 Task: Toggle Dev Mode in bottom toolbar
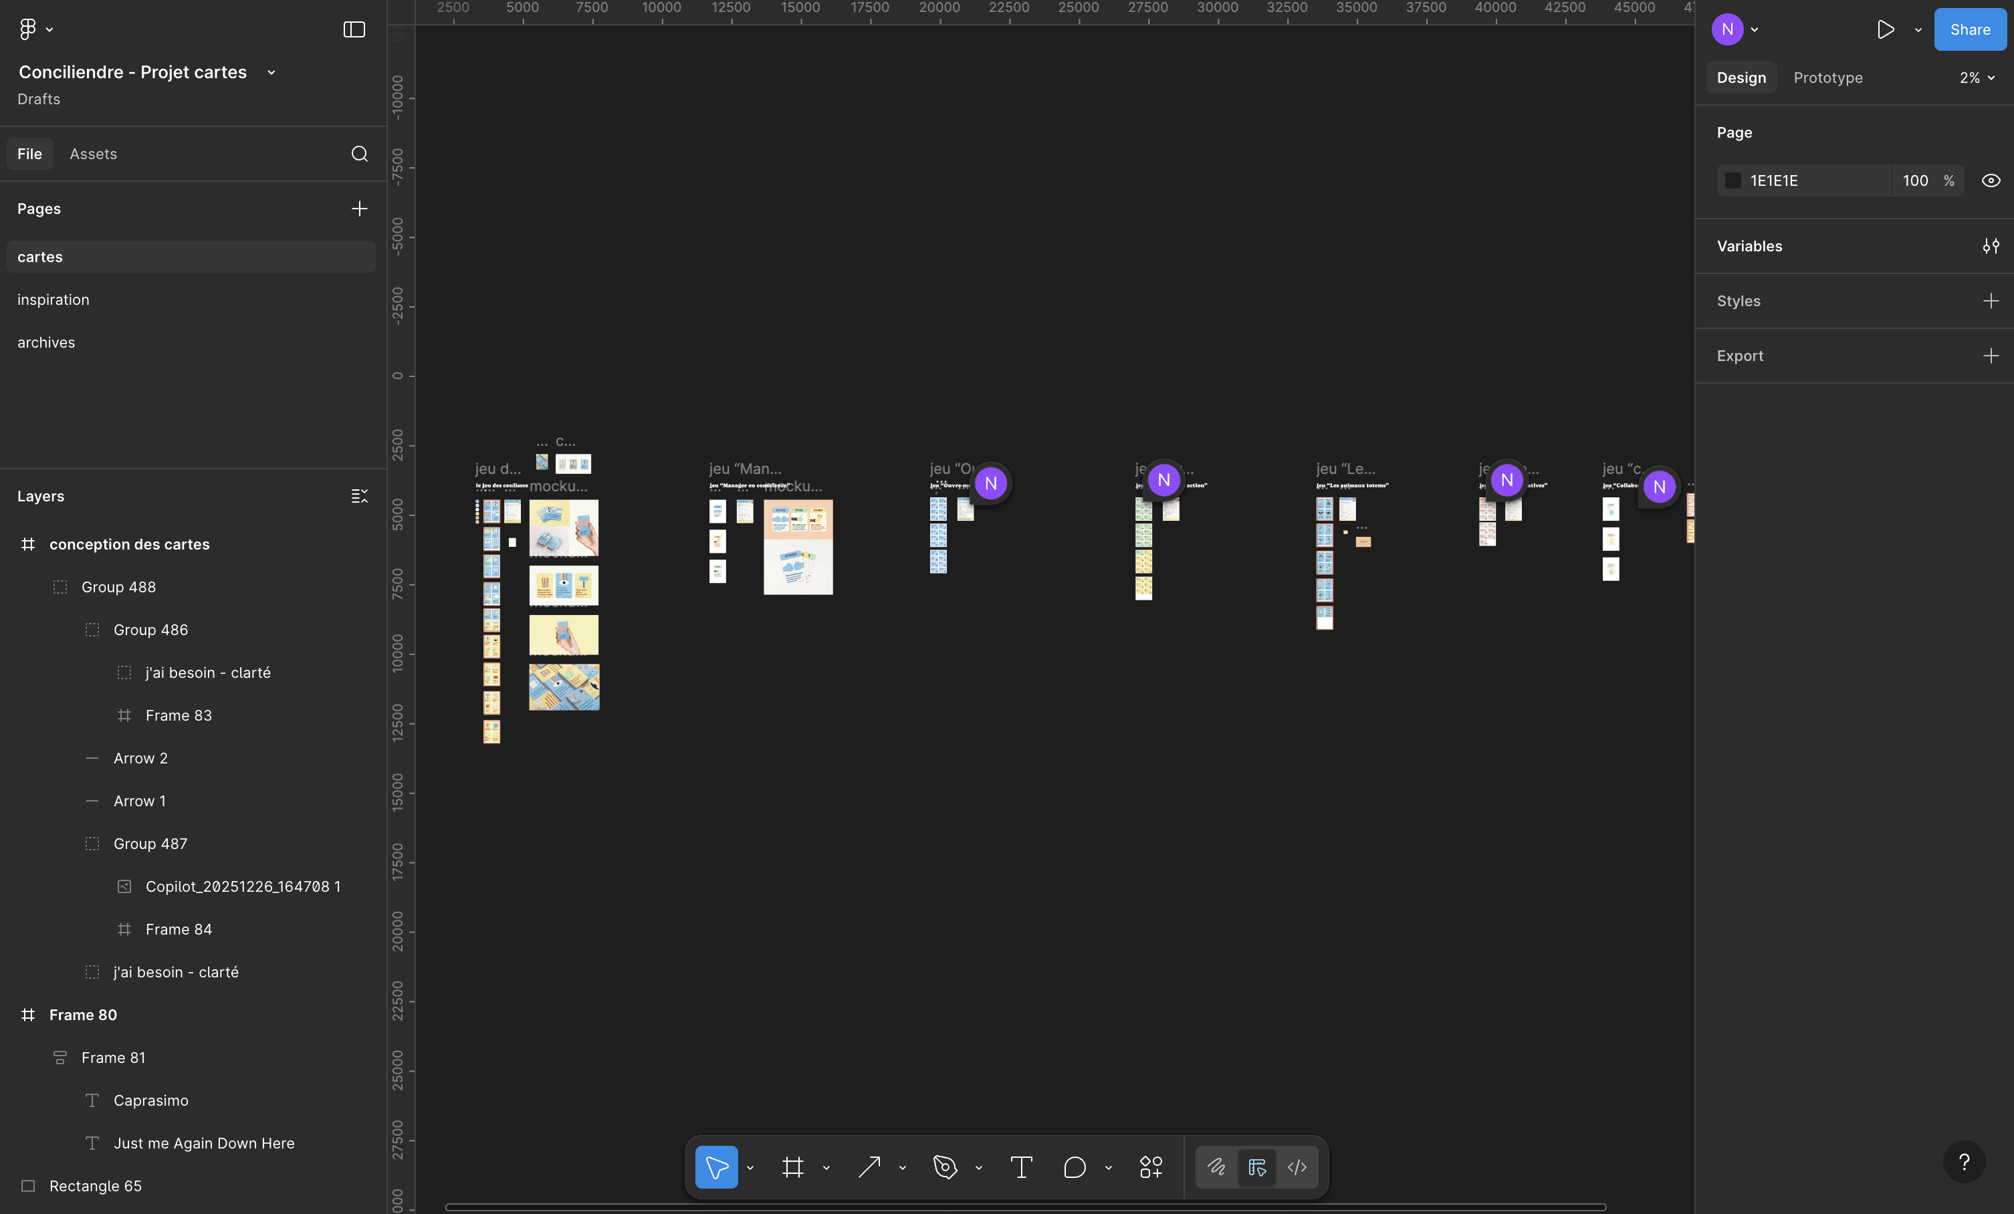[1297, 1167]
